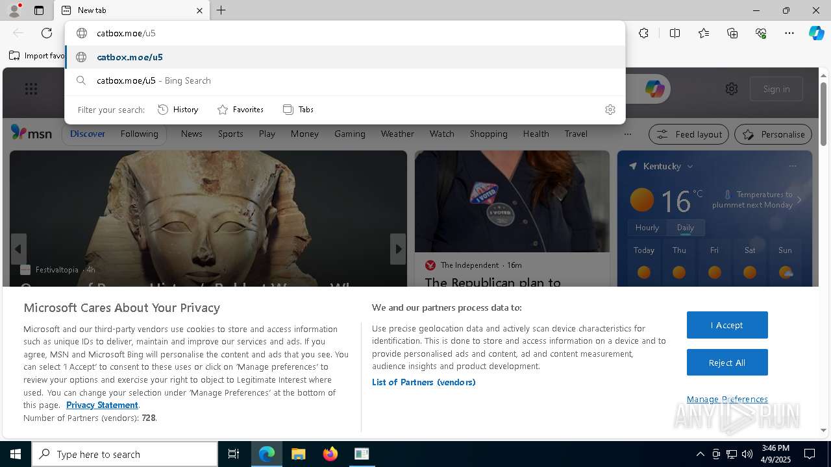Screen dimensions: 831x467
Task: Open the Feed layout options
Action: tap(689, 134)
